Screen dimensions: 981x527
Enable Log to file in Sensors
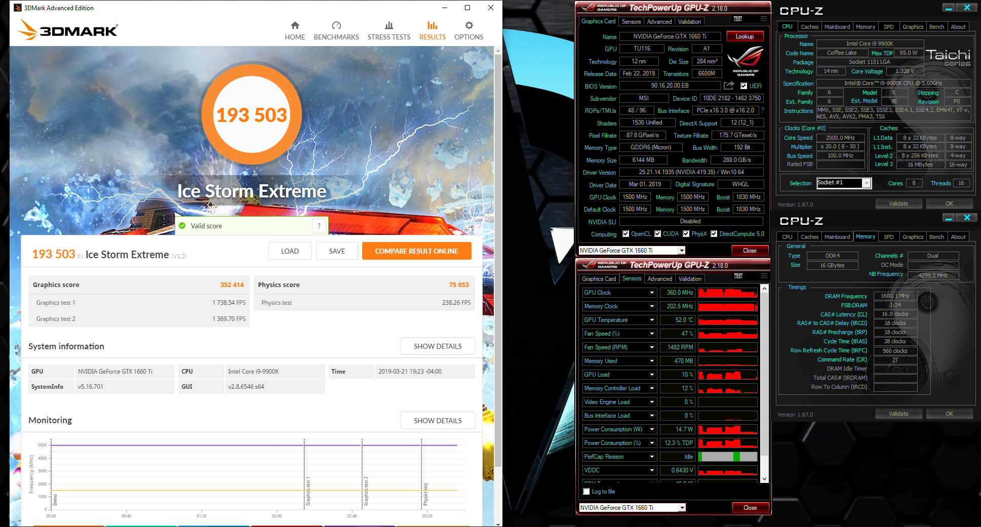click(x=586, y=492)
